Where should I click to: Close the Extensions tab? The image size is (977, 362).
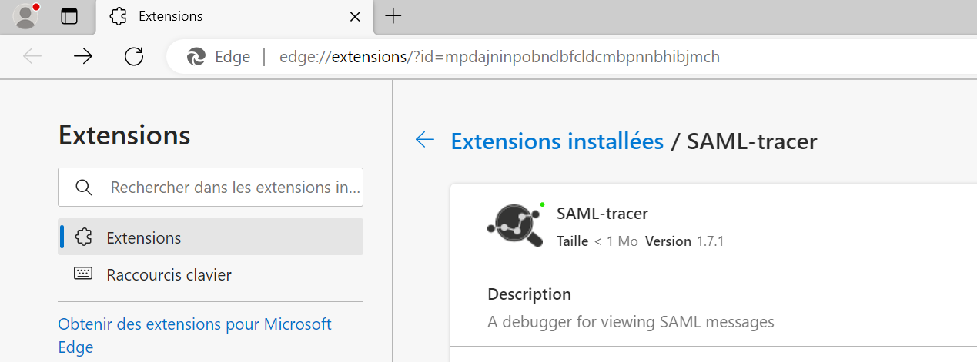(355, 16)
